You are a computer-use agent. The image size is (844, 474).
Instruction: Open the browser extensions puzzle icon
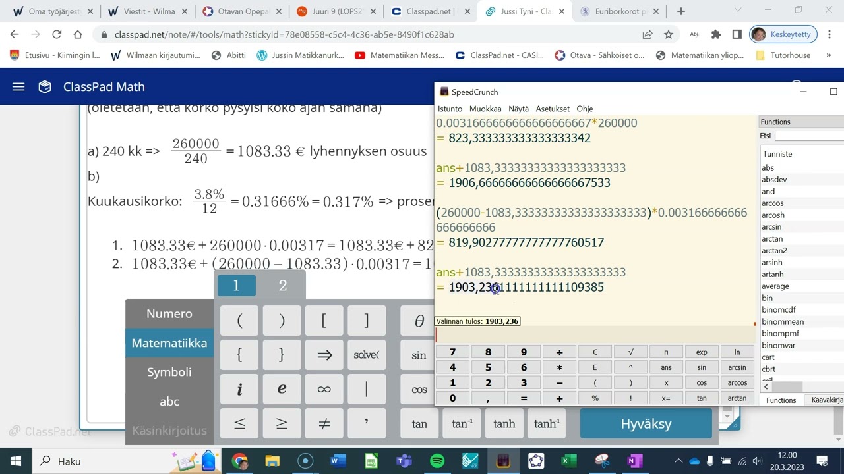716,34
